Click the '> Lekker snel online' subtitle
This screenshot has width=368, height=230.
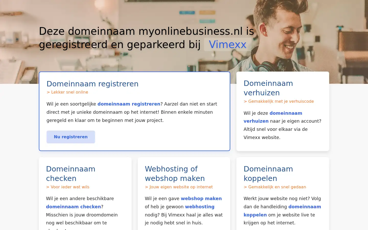point(67,92)
